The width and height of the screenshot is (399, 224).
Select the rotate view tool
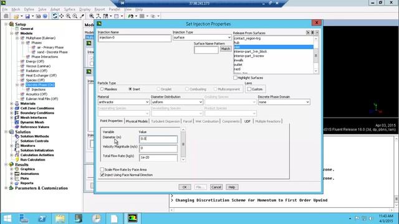(55, 16)
